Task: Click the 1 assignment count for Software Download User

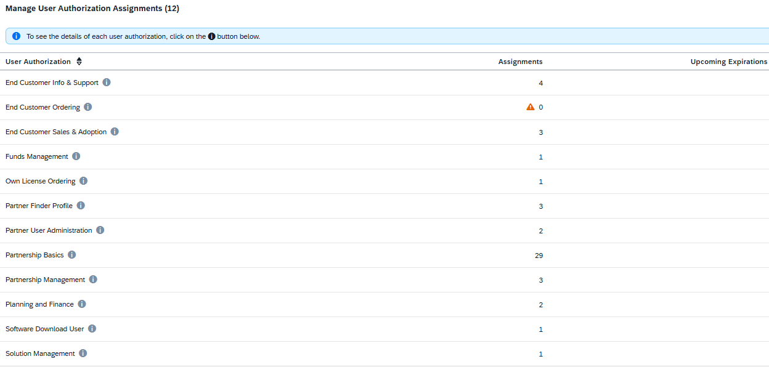Action: click(x=541, y=329)
